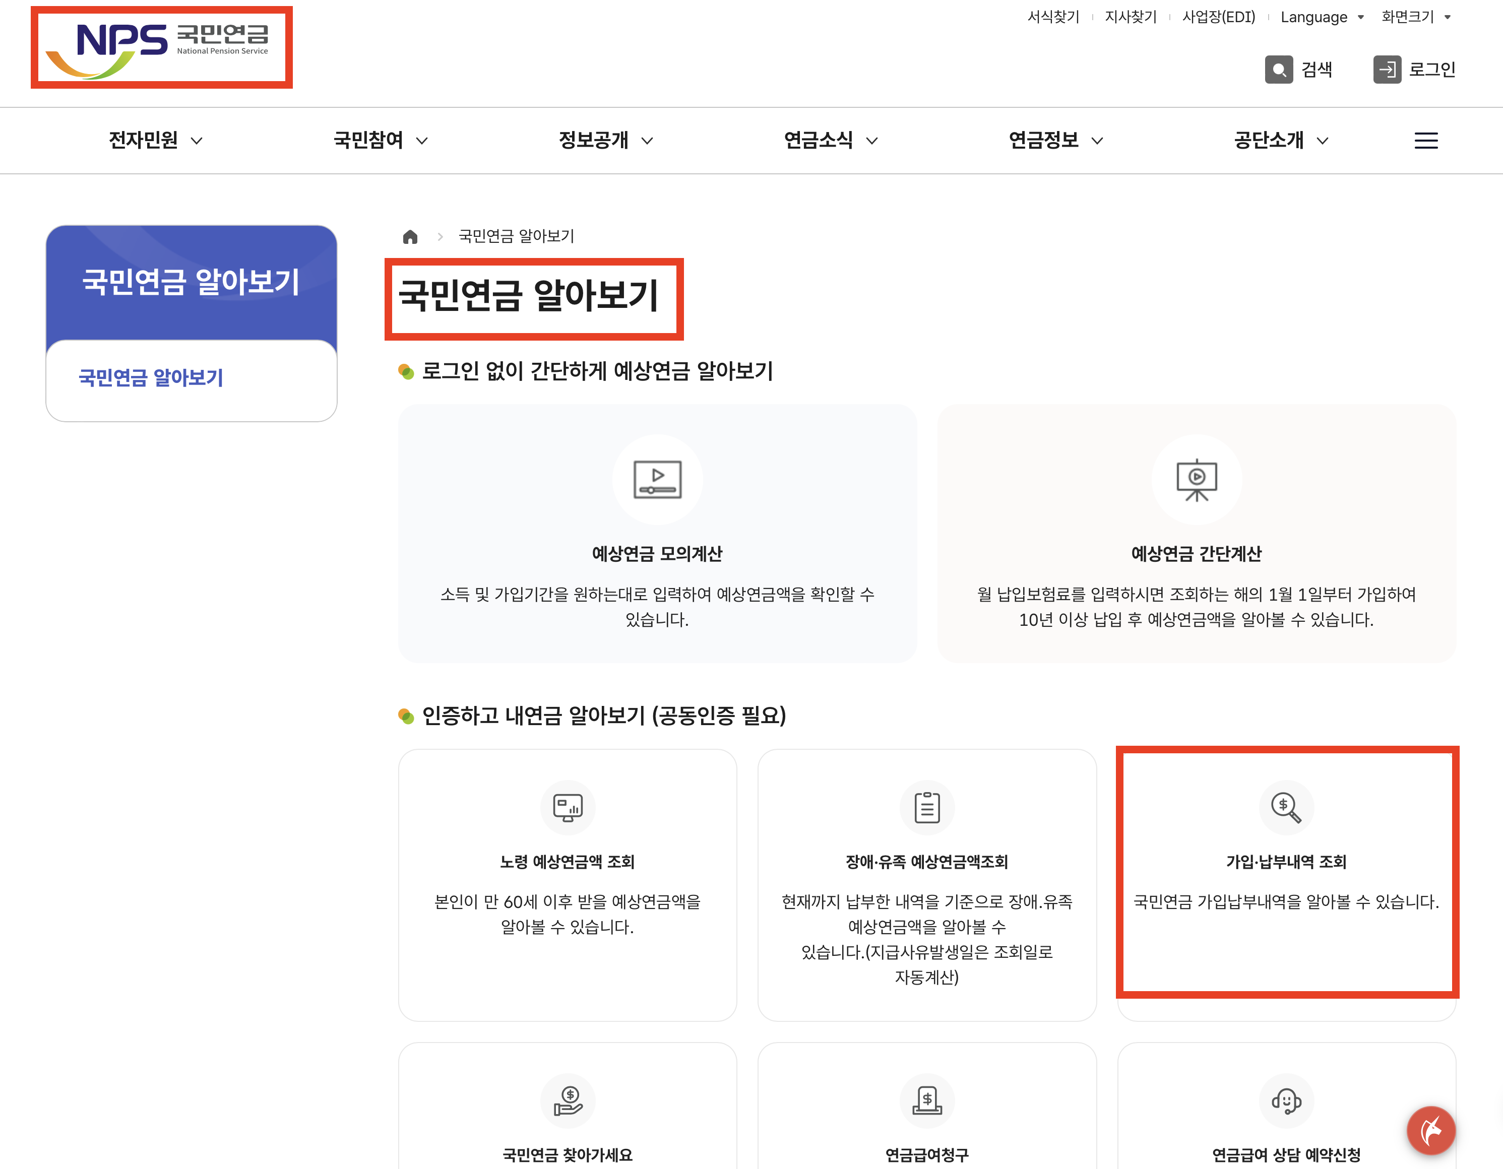Click the 사업장(EDI) link
The image size is (1503, 1169).
click(x=1218, y=17)
